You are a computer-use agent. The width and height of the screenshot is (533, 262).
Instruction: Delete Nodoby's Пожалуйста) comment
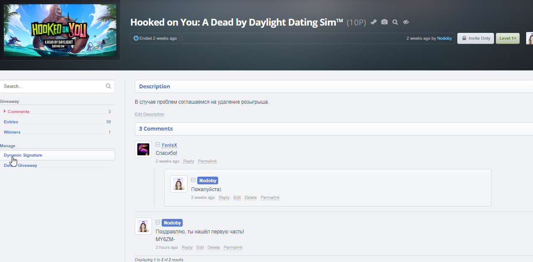251,198
